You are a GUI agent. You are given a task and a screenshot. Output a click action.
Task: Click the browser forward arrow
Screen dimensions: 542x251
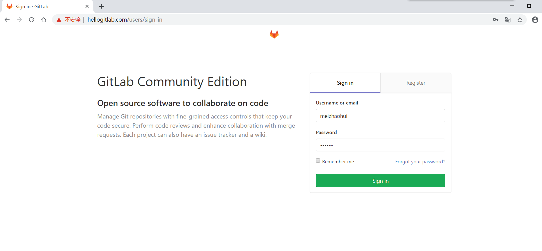[19, 20]
